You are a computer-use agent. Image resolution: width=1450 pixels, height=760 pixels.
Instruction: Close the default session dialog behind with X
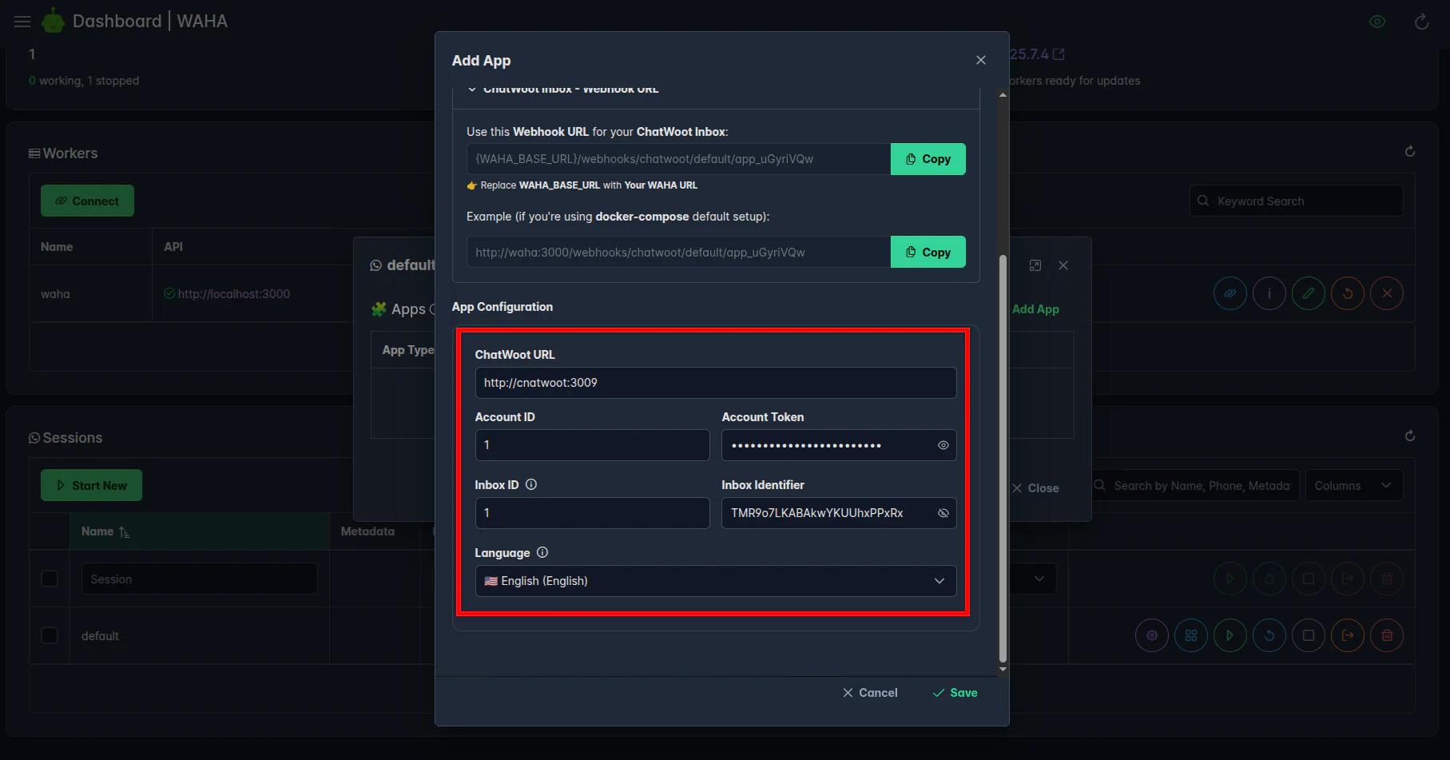coord(1063,265)
